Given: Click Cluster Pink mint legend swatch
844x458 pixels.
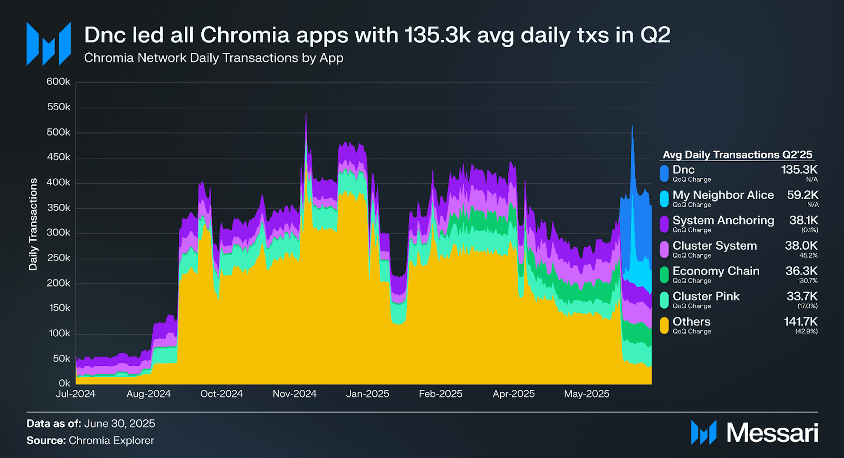Looking at the screenshot, I should click(x=664, y=300).
